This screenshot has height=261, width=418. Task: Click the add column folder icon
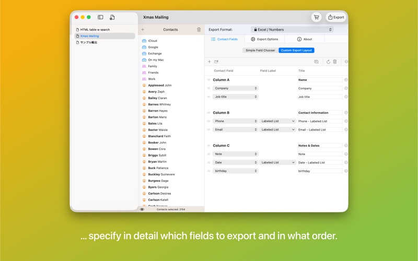(216, 62)
